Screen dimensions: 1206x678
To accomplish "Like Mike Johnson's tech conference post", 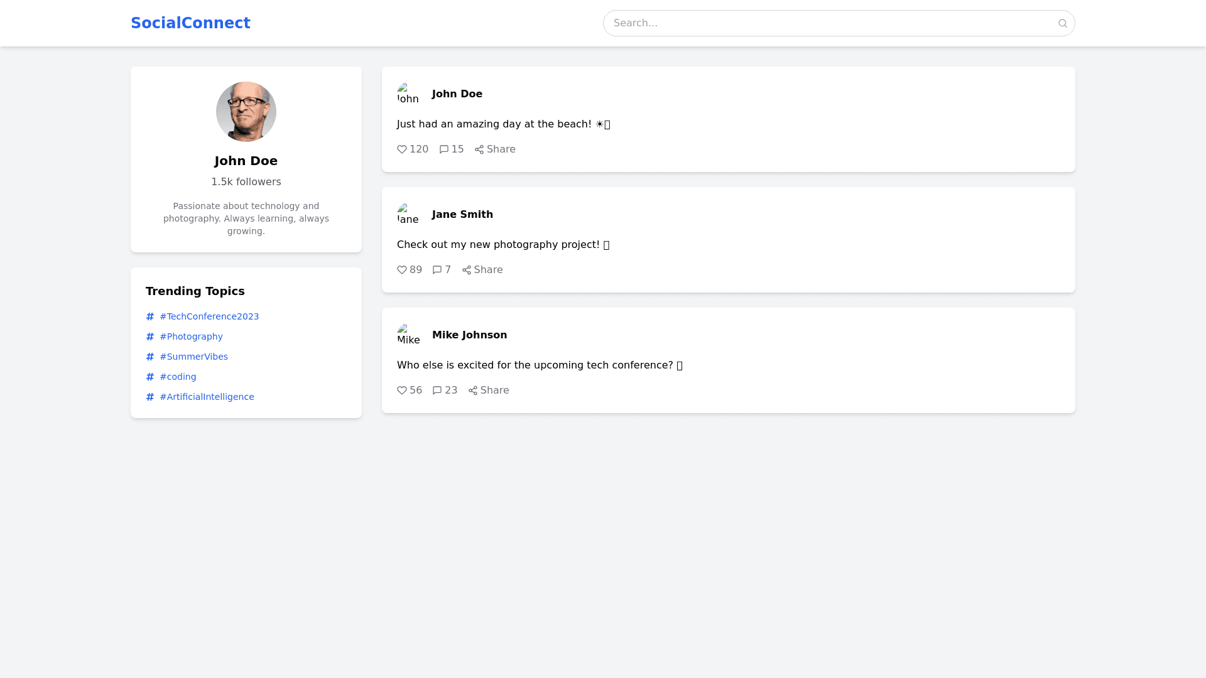I will [409, 390].
